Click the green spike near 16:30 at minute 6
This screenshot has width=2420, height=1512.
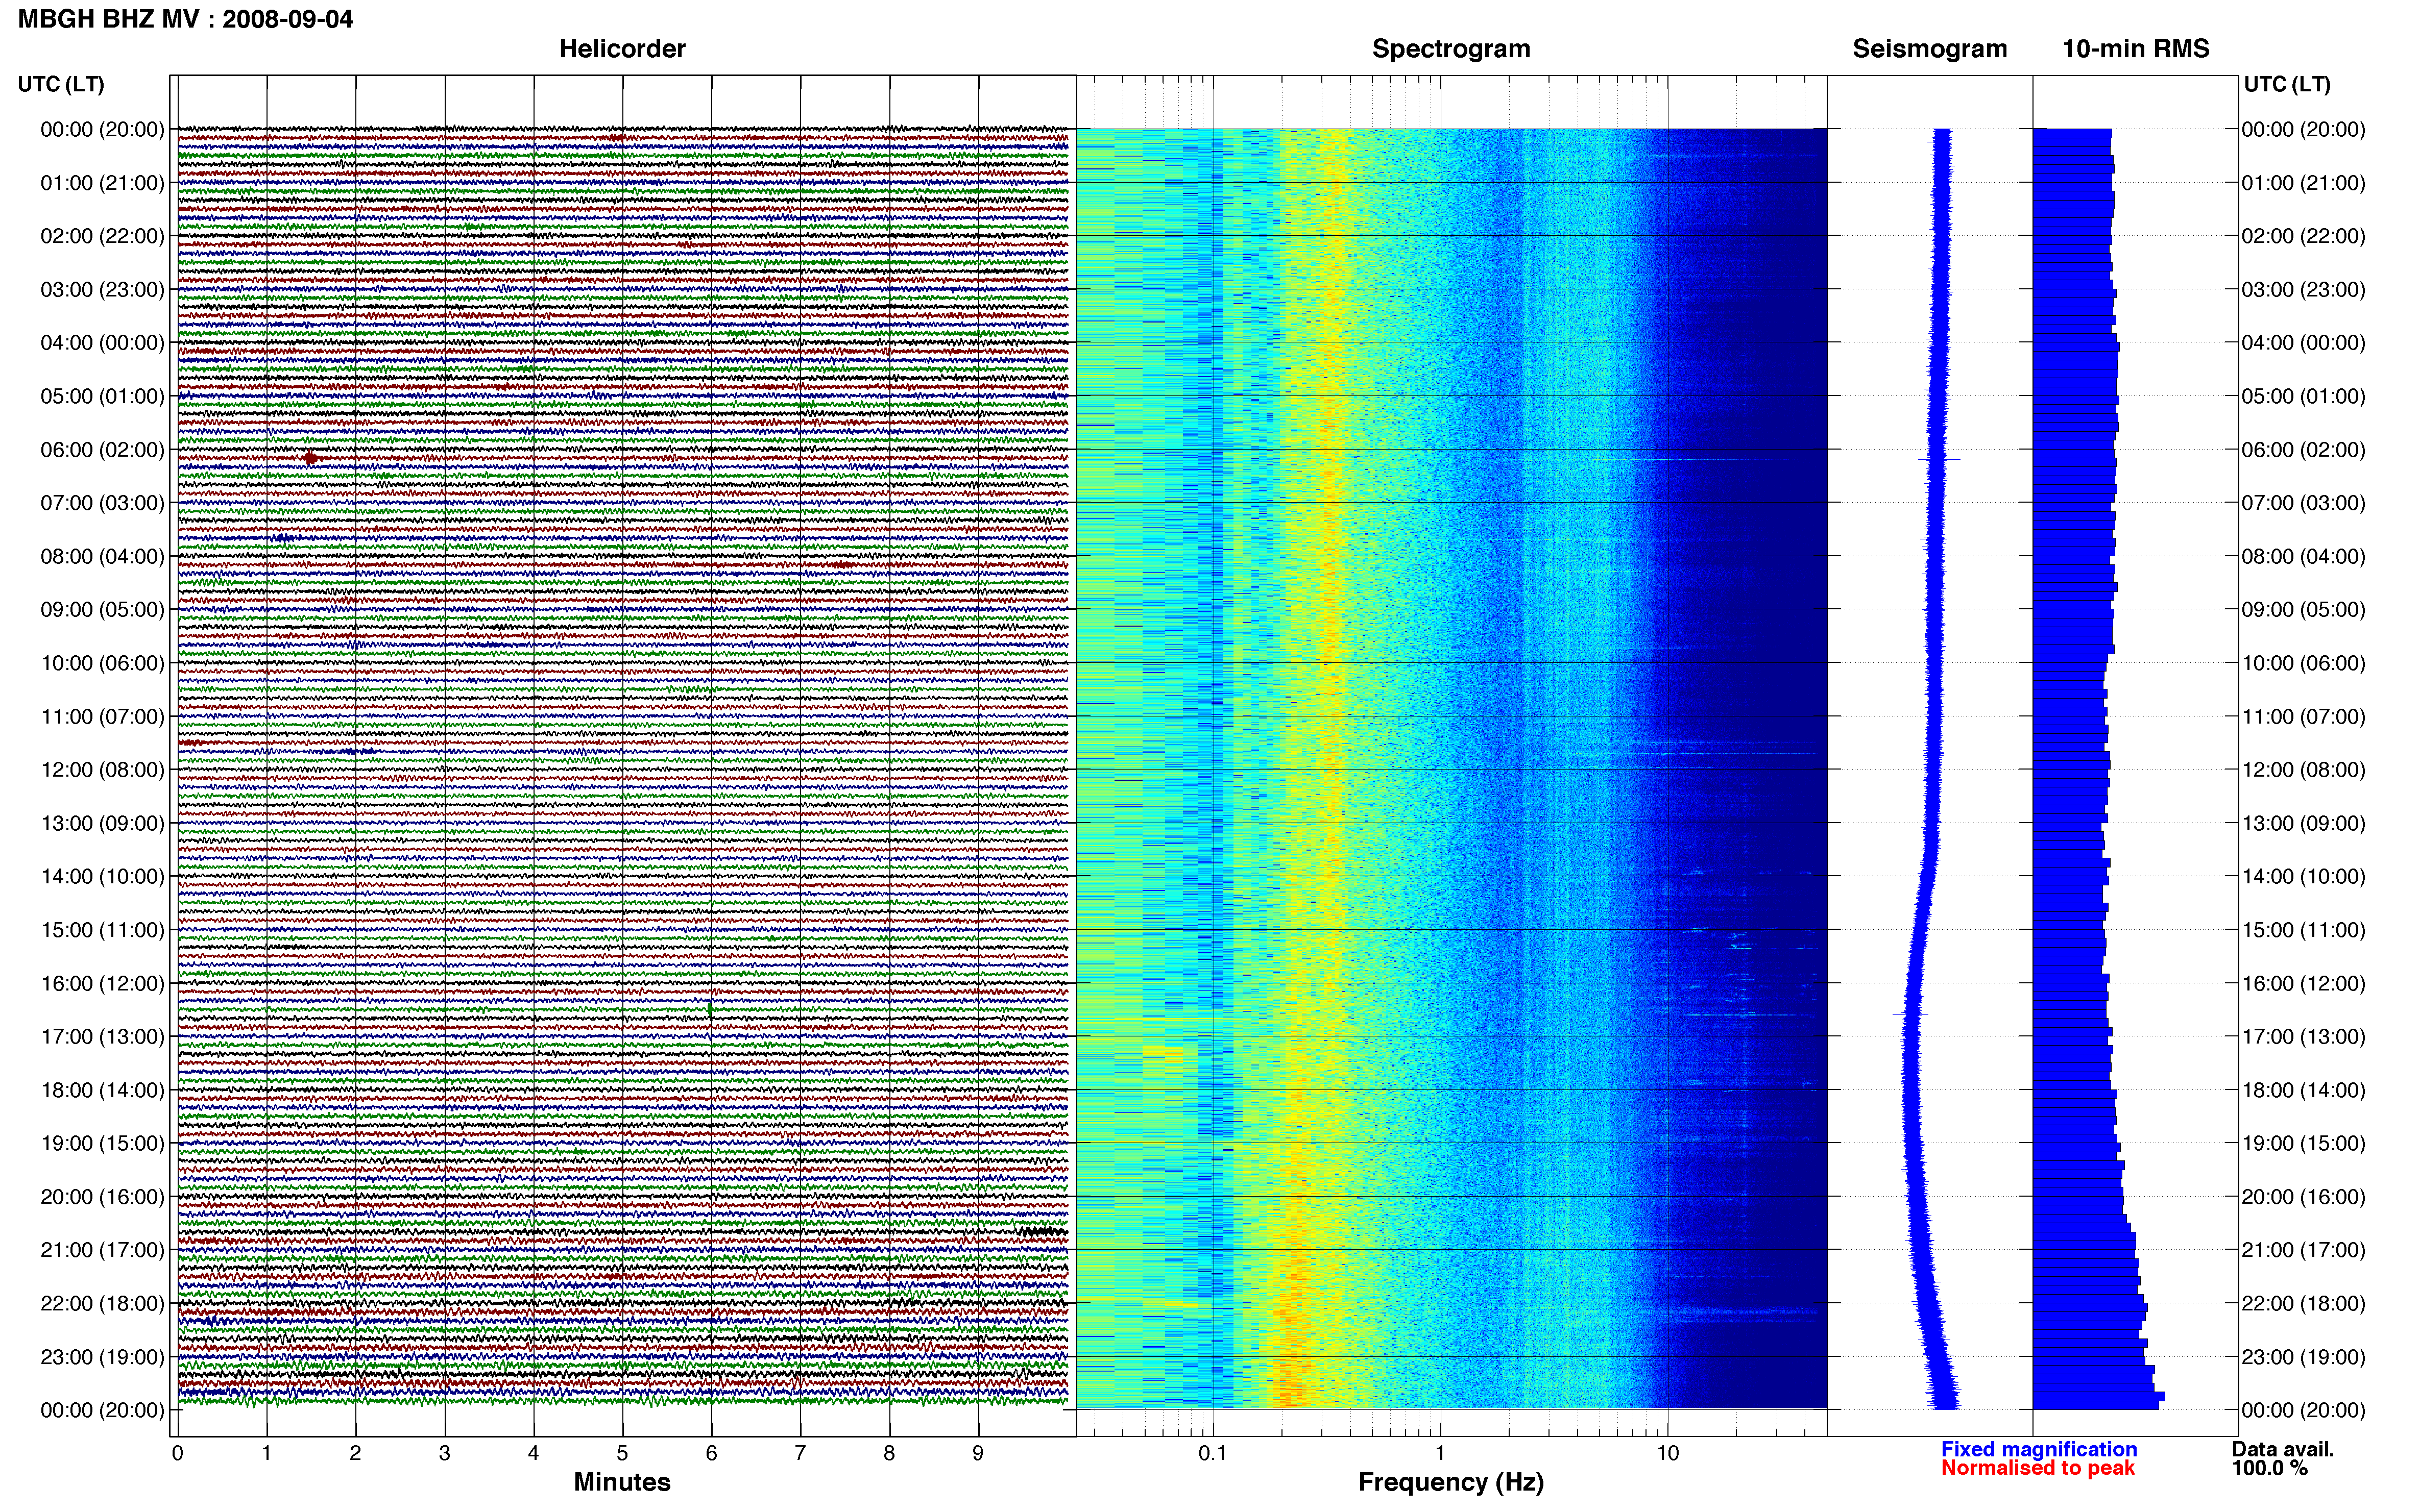(710, 1009)
